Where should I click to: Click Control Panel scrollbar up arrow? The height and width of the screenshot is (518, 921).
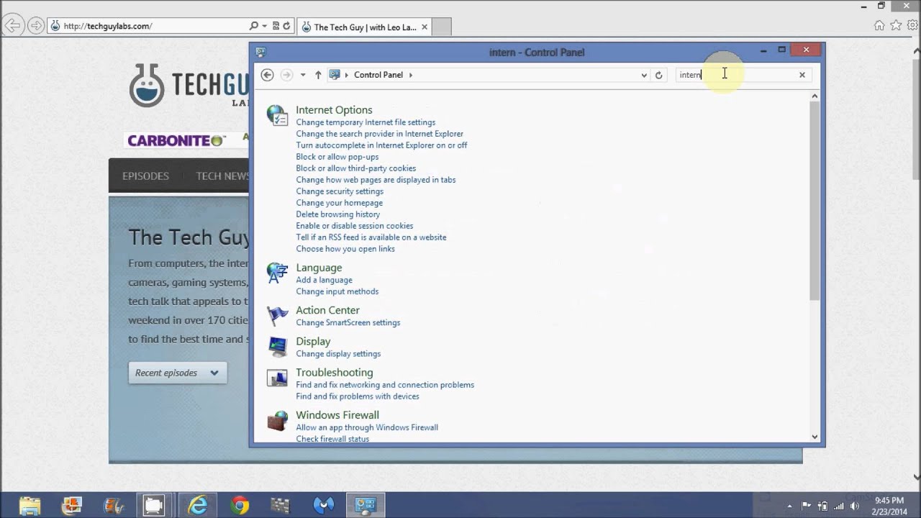(x=815, y=96)
